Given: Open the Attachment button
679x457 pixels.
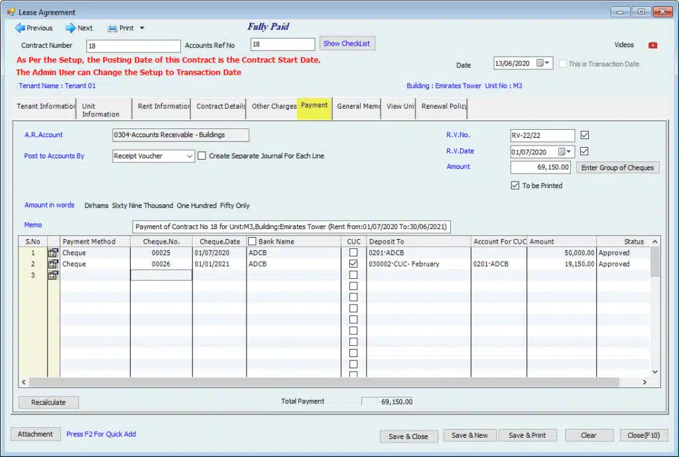Looking at the screenshot, I should [35, 434].
